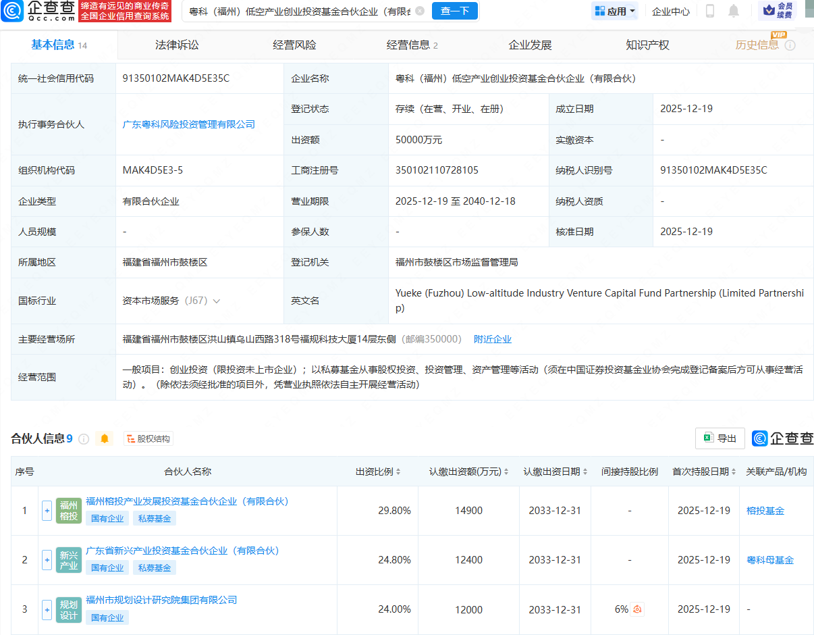The width and height of the screenshot is (814, 635).
Task: Switch to the 法律诉讼 tab
Action: click(x=177, y=45)
